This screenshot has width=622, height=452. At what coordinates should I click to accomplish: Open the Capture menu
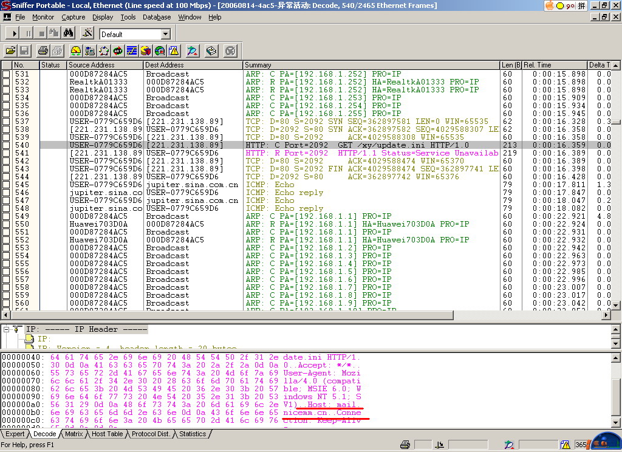[73, 17]
